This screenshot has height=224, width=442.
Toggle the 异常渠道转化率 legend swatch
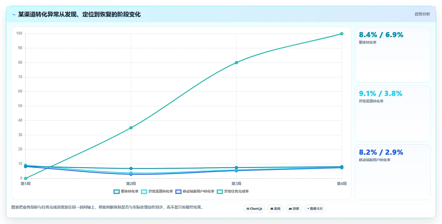144,191
